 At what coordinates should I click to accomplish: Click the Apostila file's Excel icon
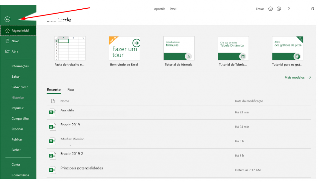pos(52,112)
